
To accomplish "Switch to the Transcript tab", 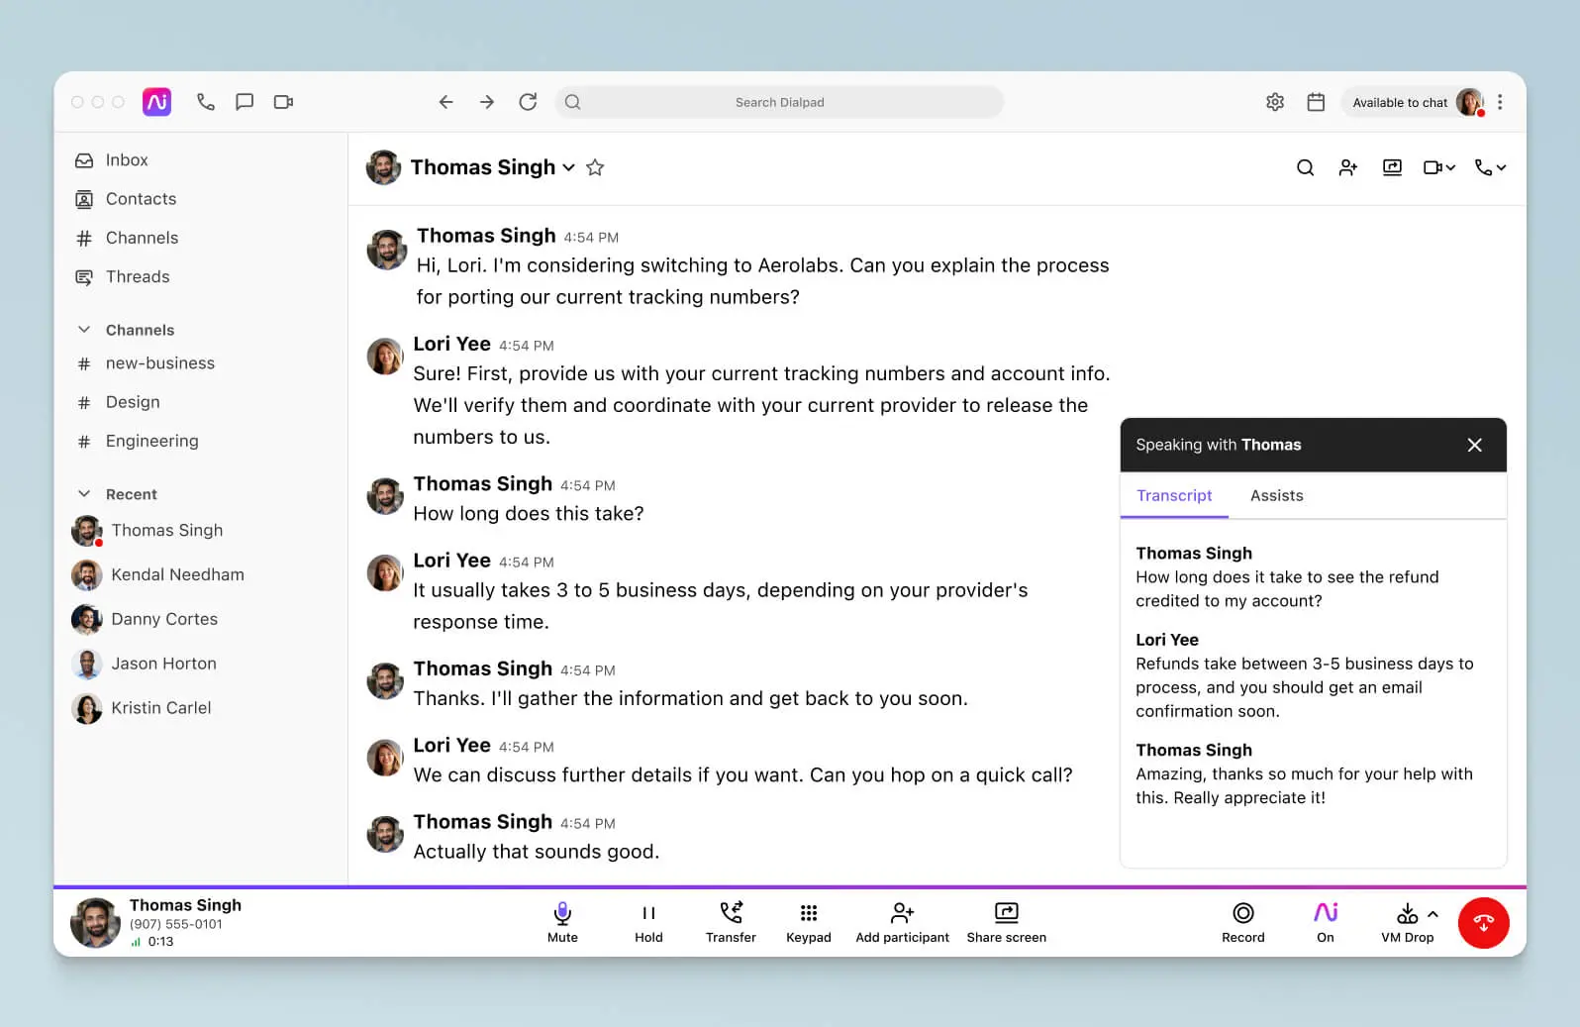I will [x=1174, y=495].
